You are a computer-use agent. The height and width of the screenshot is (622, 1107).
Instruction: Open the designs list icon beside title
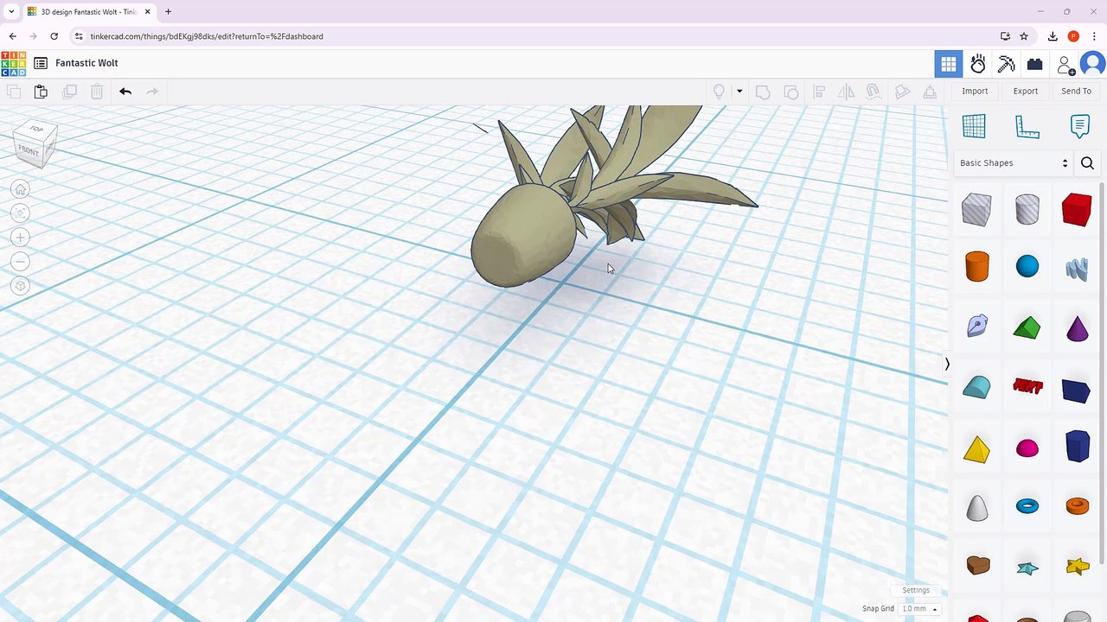click(x=41, y=63)
